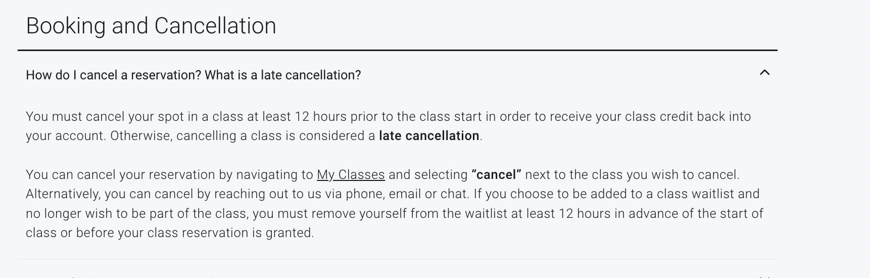Collapse the cancellation FAQ using the up chevron
This screenshot has height=278, width=870.
coord(764,73)
